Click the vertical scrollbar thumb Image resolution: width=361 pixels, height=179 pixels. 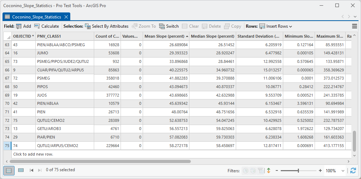pos(355,141)
